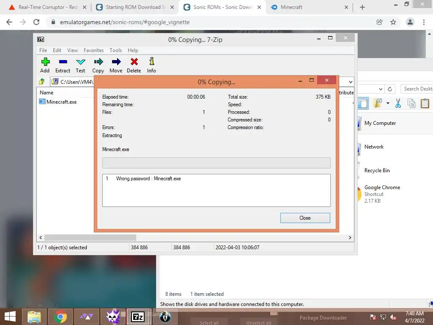Click the 2022-04-03 10:06:07 status entry
The height and width of the screenshot is (325, 433).
pos(238,247)
